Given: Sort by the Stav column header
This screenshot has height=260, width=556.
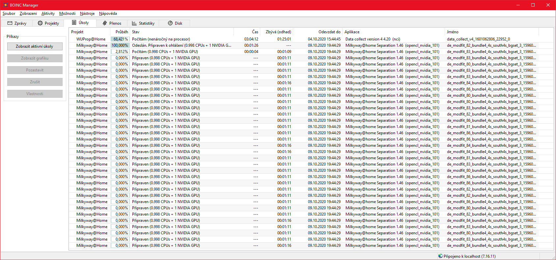Looking at the screenshot, I should pyautogui.click(x=182, y=32).
